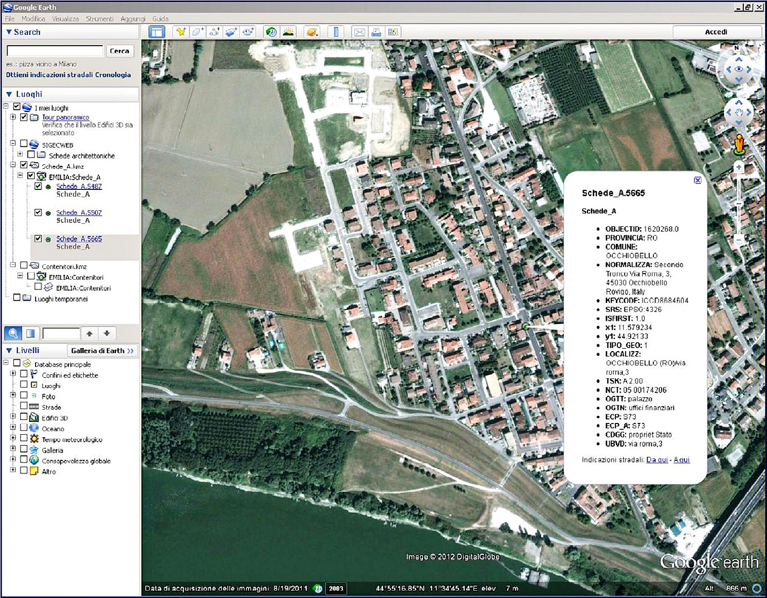The width and height of the screenshot is (767, 598).
Task: Click the Street View pegman
Action: point(739,145)
